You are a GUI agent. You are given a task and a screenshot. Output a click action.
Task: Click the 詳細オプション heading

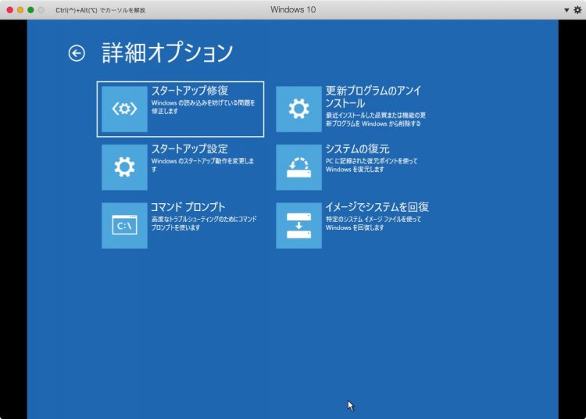(167, 52)
